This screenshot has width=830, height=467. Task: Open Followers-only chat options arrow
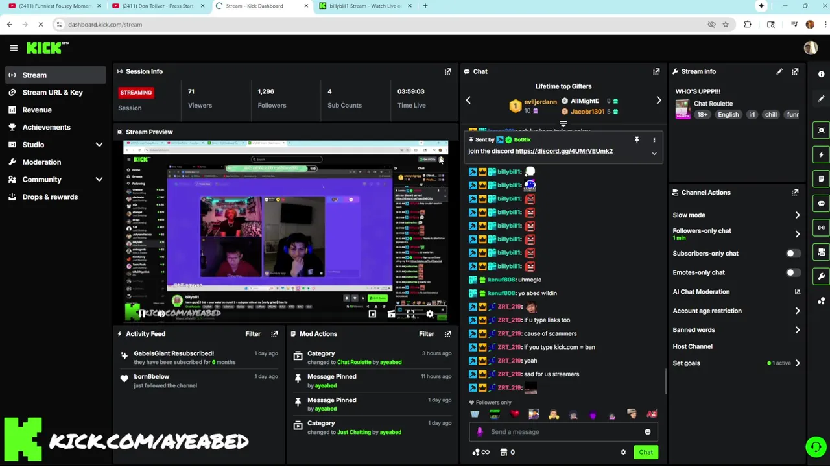click(x=798, y=234)
